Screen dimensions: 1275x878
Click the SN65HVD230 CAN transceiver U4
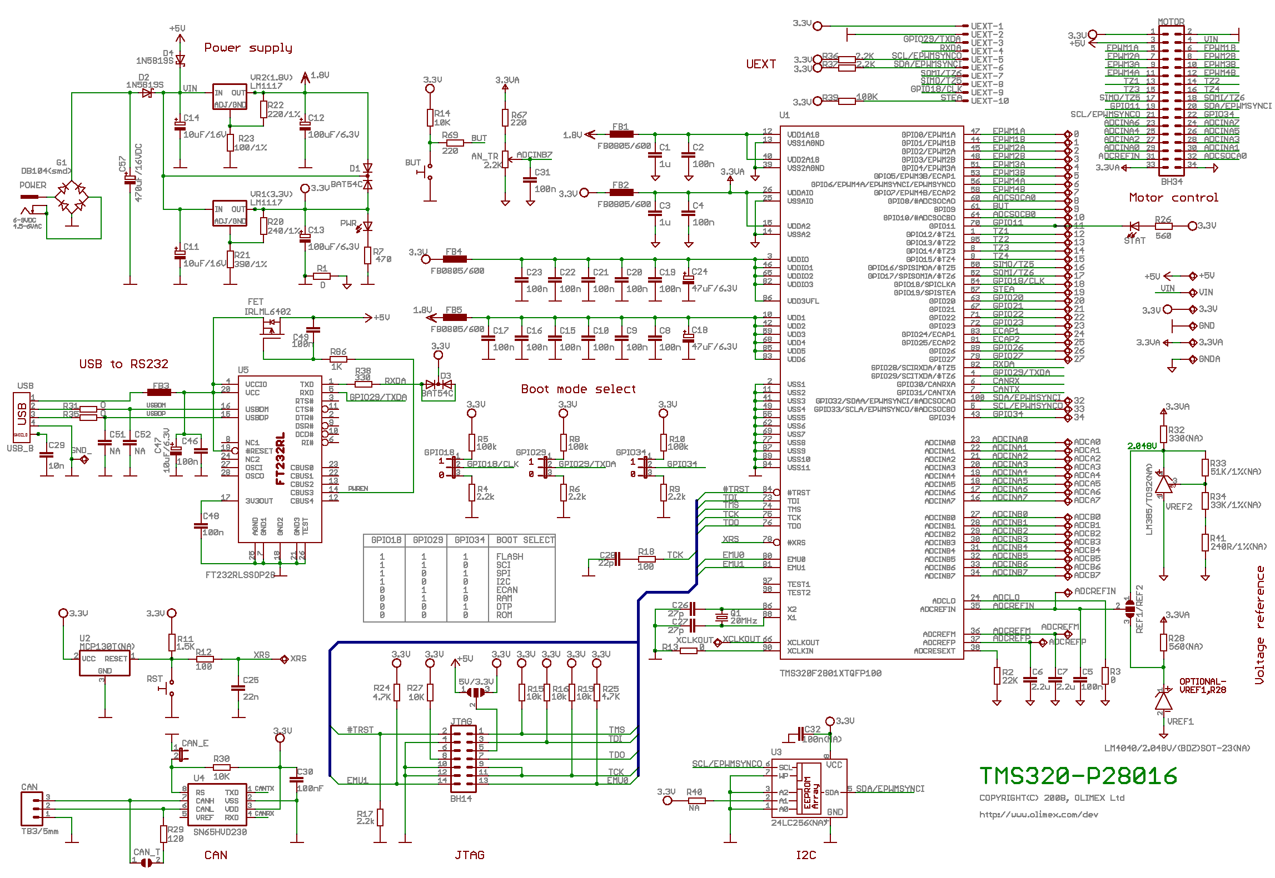[x=217, y=805]
